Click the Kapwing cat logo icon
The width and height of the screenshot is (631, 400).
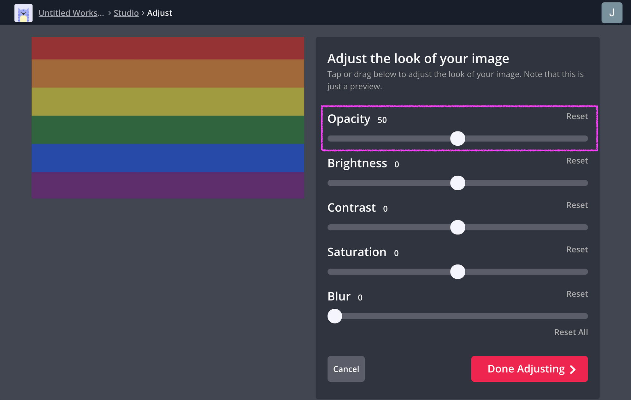point(23,13)
